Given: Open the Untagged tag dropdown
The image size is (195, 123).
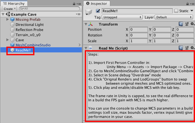Looking at the screenshot, I should [x=122, y=17].
